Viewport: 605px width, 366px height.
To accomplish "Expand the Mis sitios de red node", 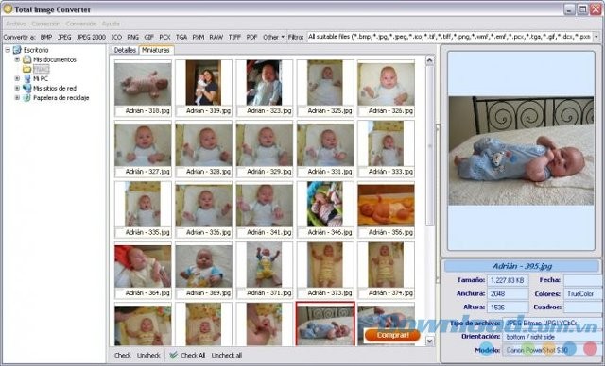I will pos(17,88).
